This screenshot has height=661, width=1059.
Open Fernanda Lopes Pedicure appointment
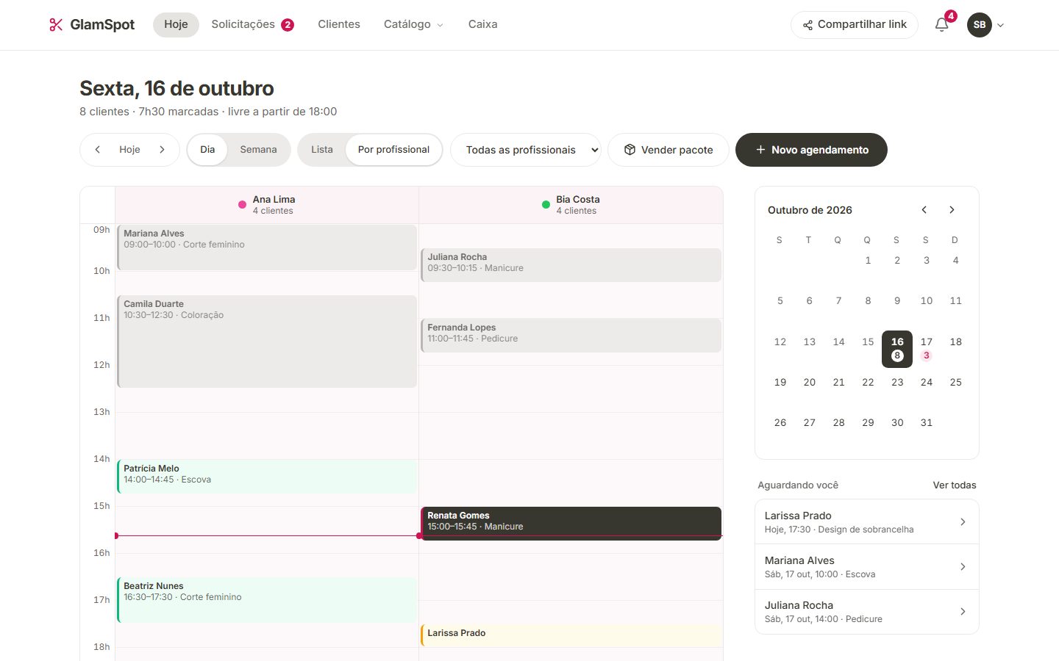(x=571, y=335)
